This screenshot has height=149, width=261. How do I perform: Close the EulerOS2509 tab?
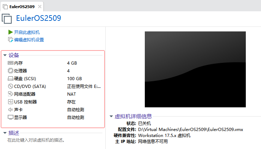coord(40,7)
